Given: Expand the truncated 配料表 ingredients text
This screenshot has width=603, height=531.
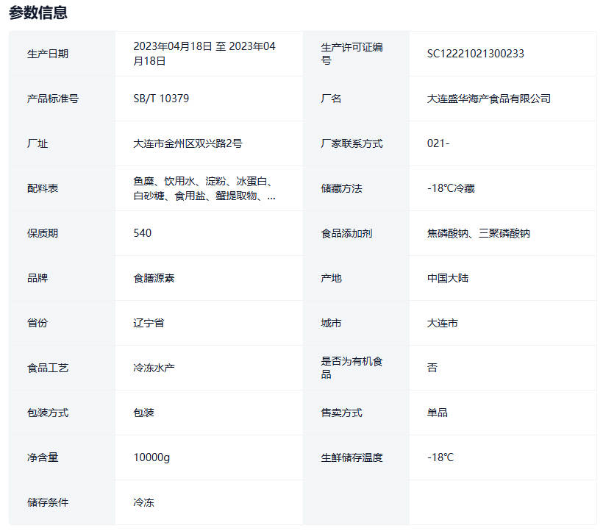Looking at the screenshot, I should coord(271,196).
